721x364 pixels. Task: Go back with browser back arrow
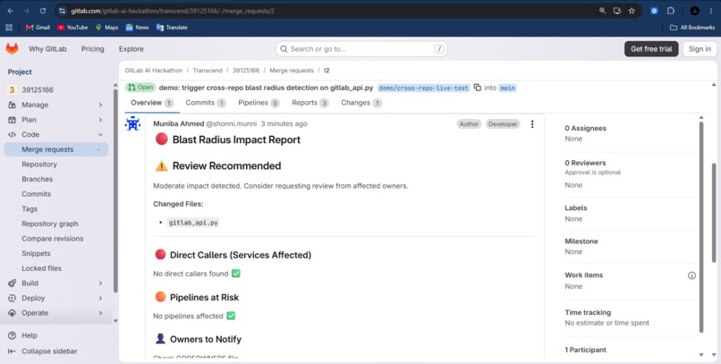click(x=10, y=11)
